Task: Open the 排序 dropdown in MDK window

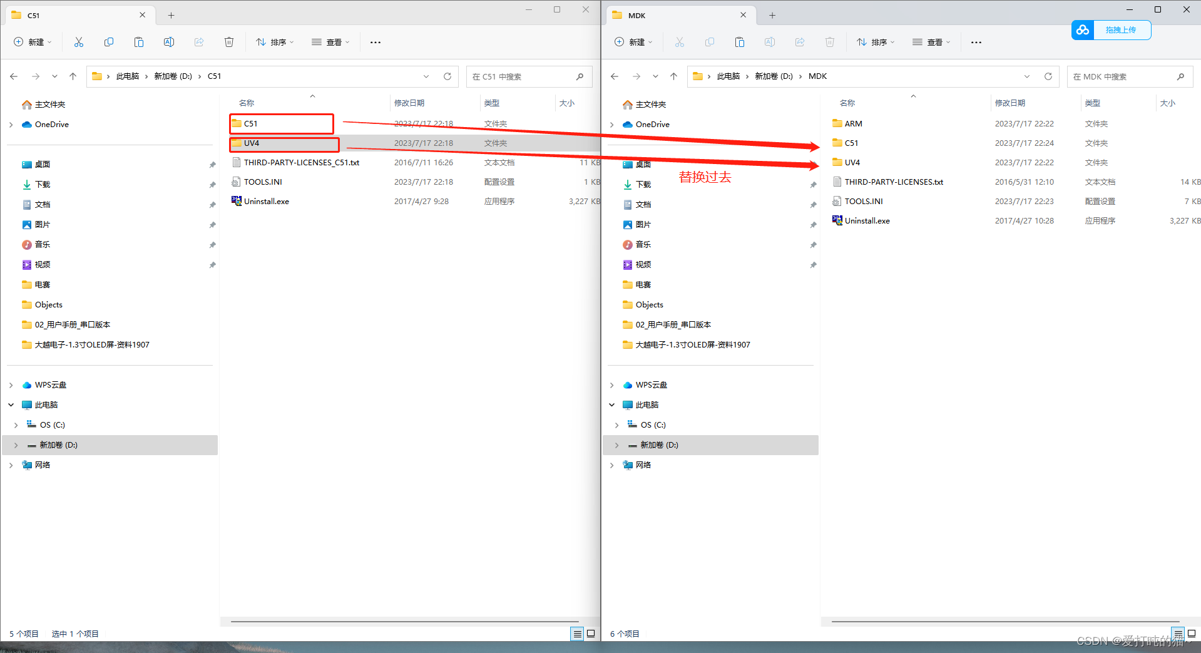Action: pos(876,42)
